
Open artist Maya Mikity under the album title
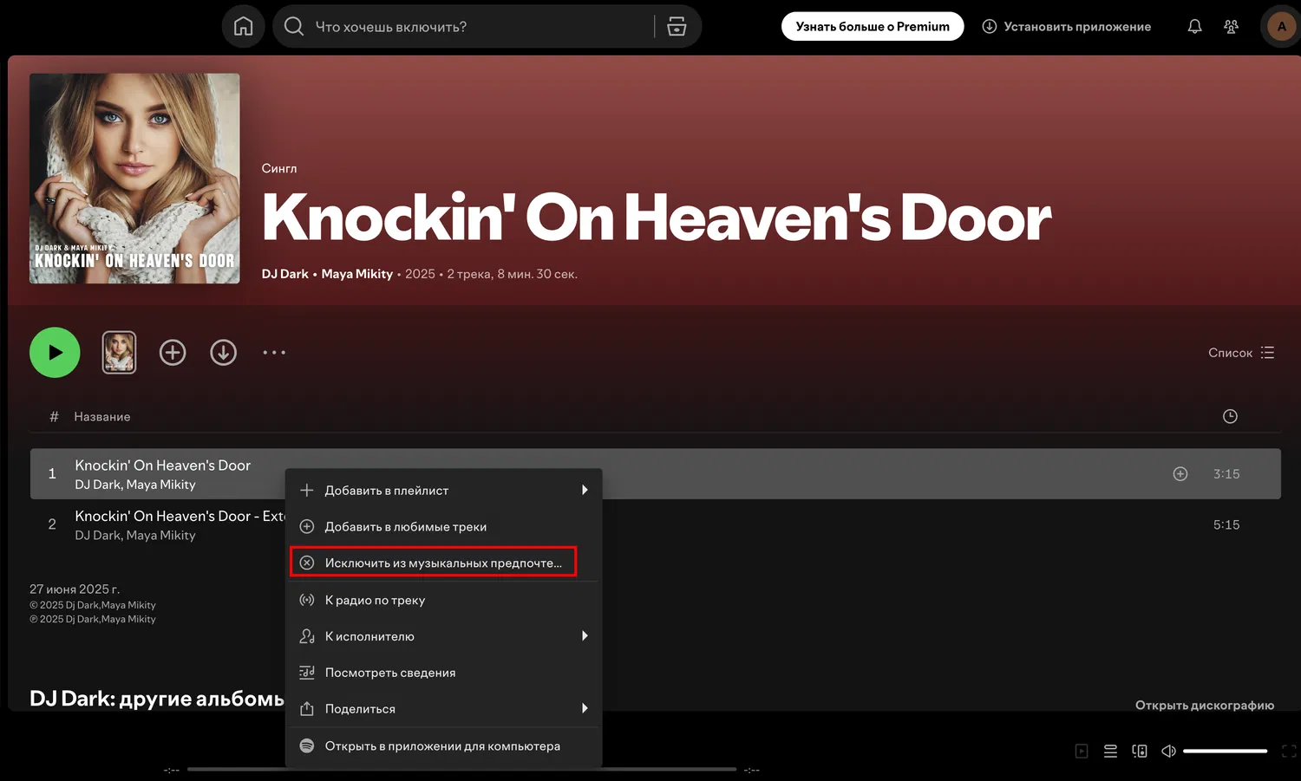pyautogui.click(x=357, y=274)
